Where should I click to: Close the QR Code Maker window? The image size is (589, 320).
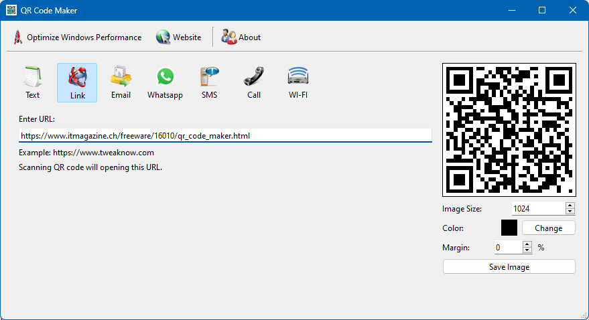click(573, 10)
